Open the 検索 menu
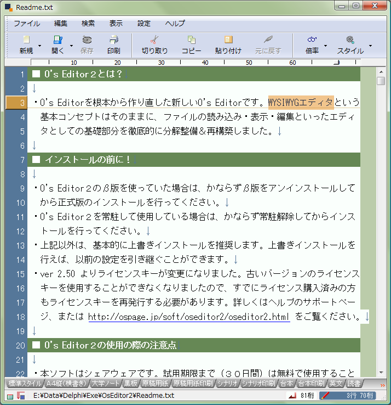This screenshot has height=405, width=391. click(x=88, y=24)
